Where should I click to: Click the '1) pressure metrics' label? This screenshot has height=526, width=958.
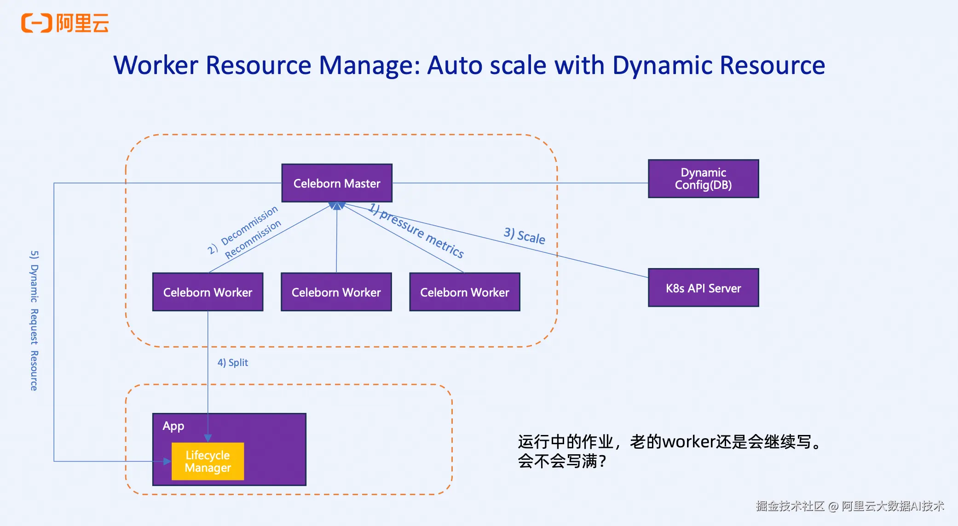[x=416, y=230]
